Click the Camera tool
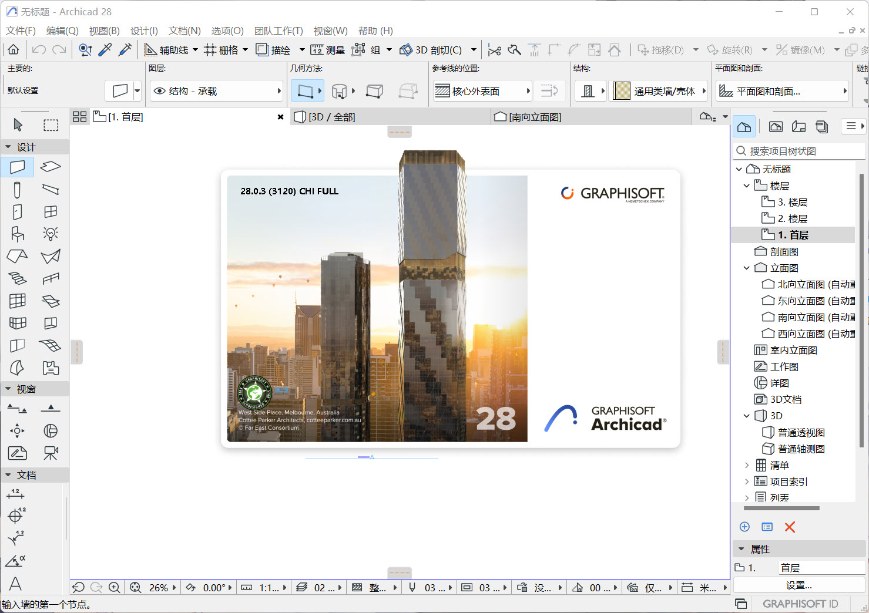869x613 pixels. (51, 453)
